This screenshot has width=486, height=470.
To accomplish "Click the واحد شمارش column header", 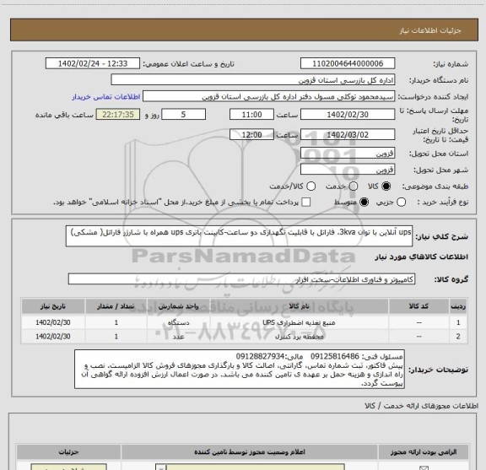I will coord(179,306).
